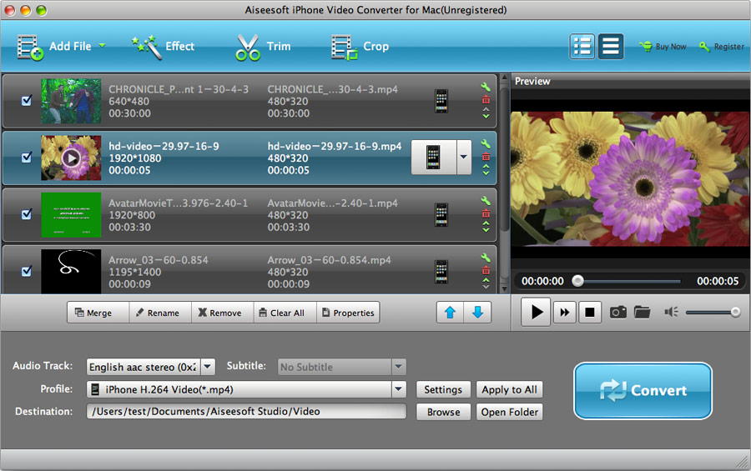Click the preview video image

(x=630, y=178)
